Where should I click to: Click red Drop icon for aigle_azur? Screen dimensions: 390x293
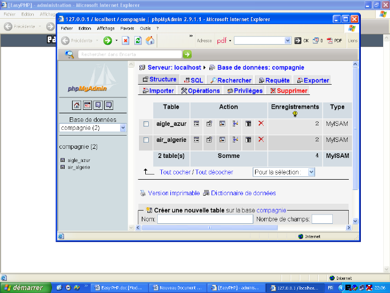click(x=261, y=123)
